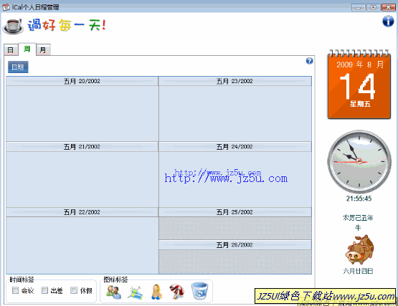Screen dimensions: 398x306
Task: Click the recycle bin icon tag
Action: click(200, 291)
